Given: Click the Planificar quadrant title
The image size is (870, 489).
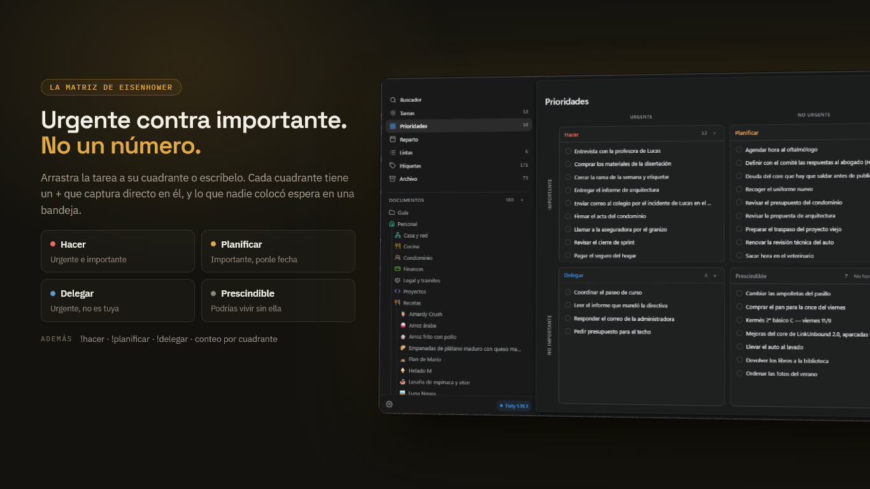Looking at the screenshot, I should (x=746, y=133).
